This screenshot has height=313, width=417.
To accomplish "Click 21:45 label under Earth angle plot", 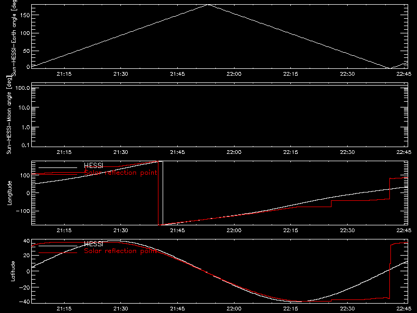I will [177, 74].
